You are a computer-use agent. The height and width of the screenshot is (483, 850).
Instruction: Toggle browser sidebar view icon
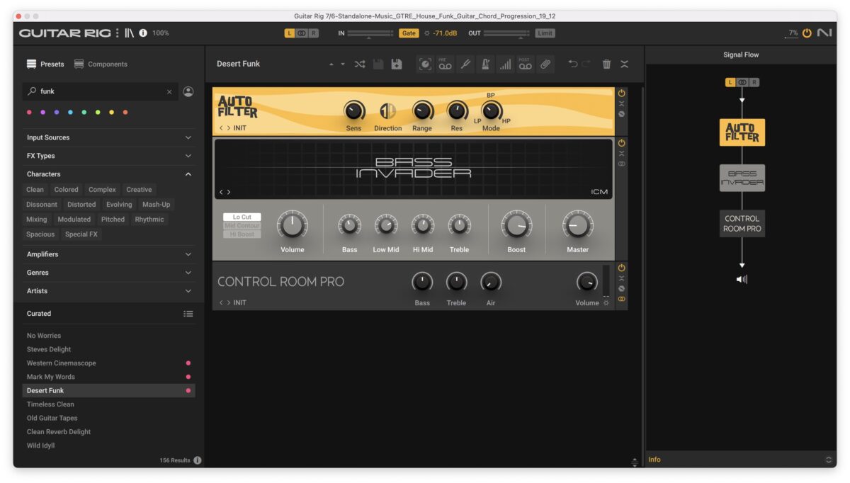coord(129,33)
